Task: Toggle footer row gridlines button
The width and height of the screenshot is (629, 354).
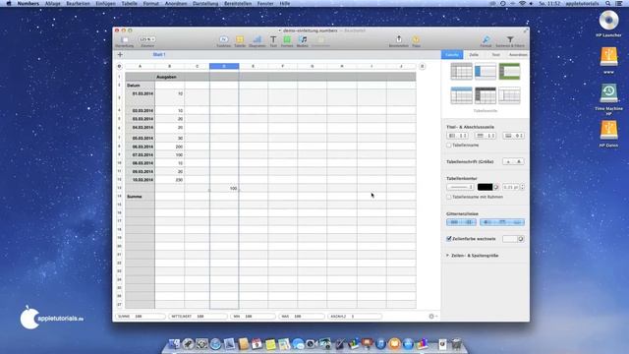Action: [517, 222]
